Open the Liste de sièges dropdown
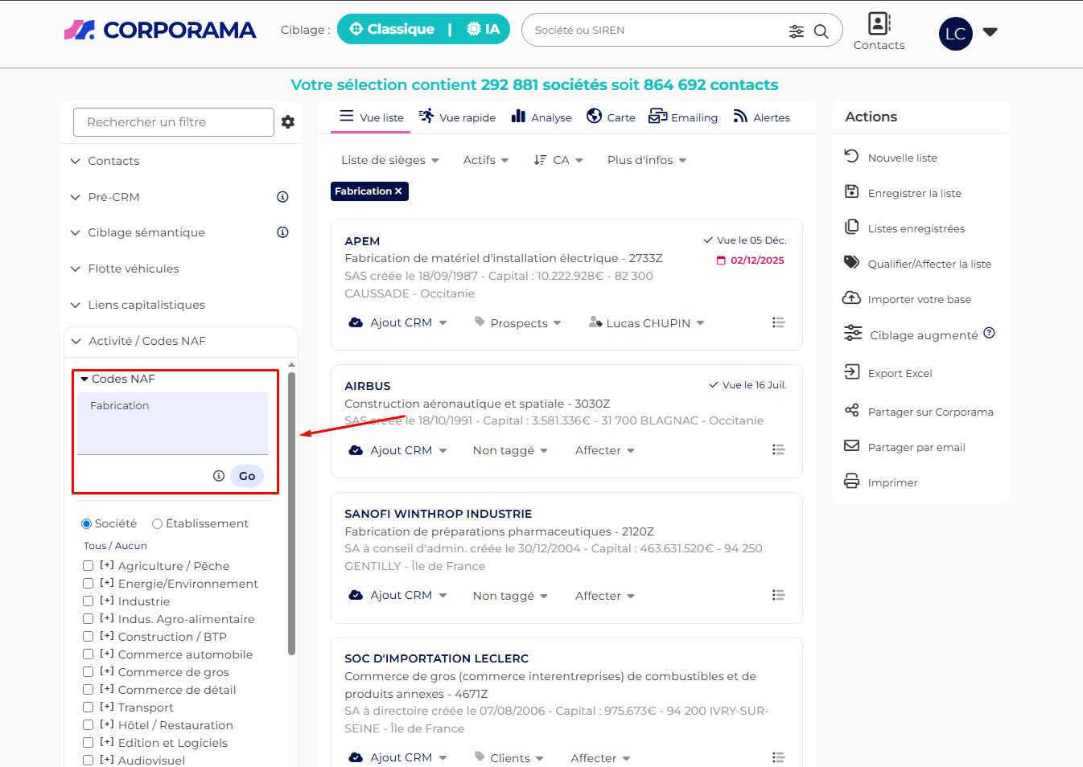Screen dimensions: 1083x767 [389, 161]
